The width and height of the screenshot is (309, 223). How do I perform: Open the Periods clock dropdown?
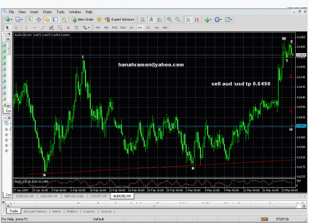click(218, 19)
